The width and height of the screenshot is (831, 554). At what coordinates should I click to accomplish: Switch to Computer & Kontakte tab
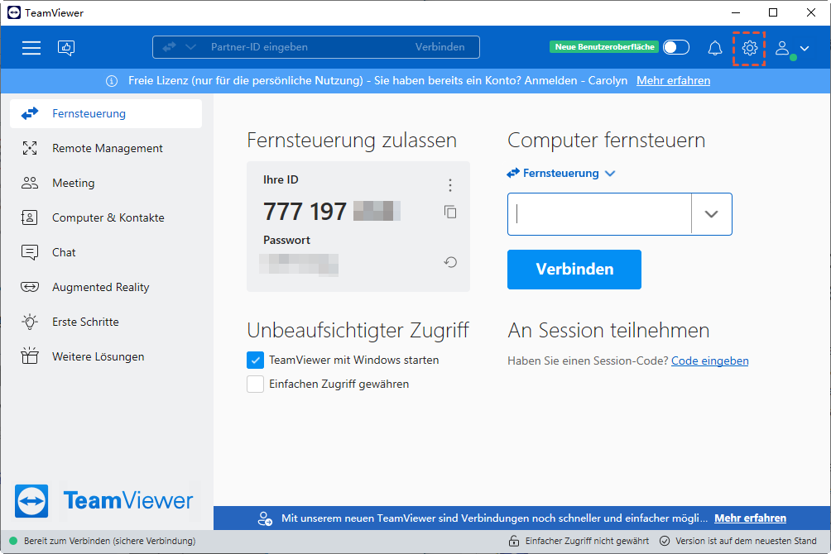(108, 218)
